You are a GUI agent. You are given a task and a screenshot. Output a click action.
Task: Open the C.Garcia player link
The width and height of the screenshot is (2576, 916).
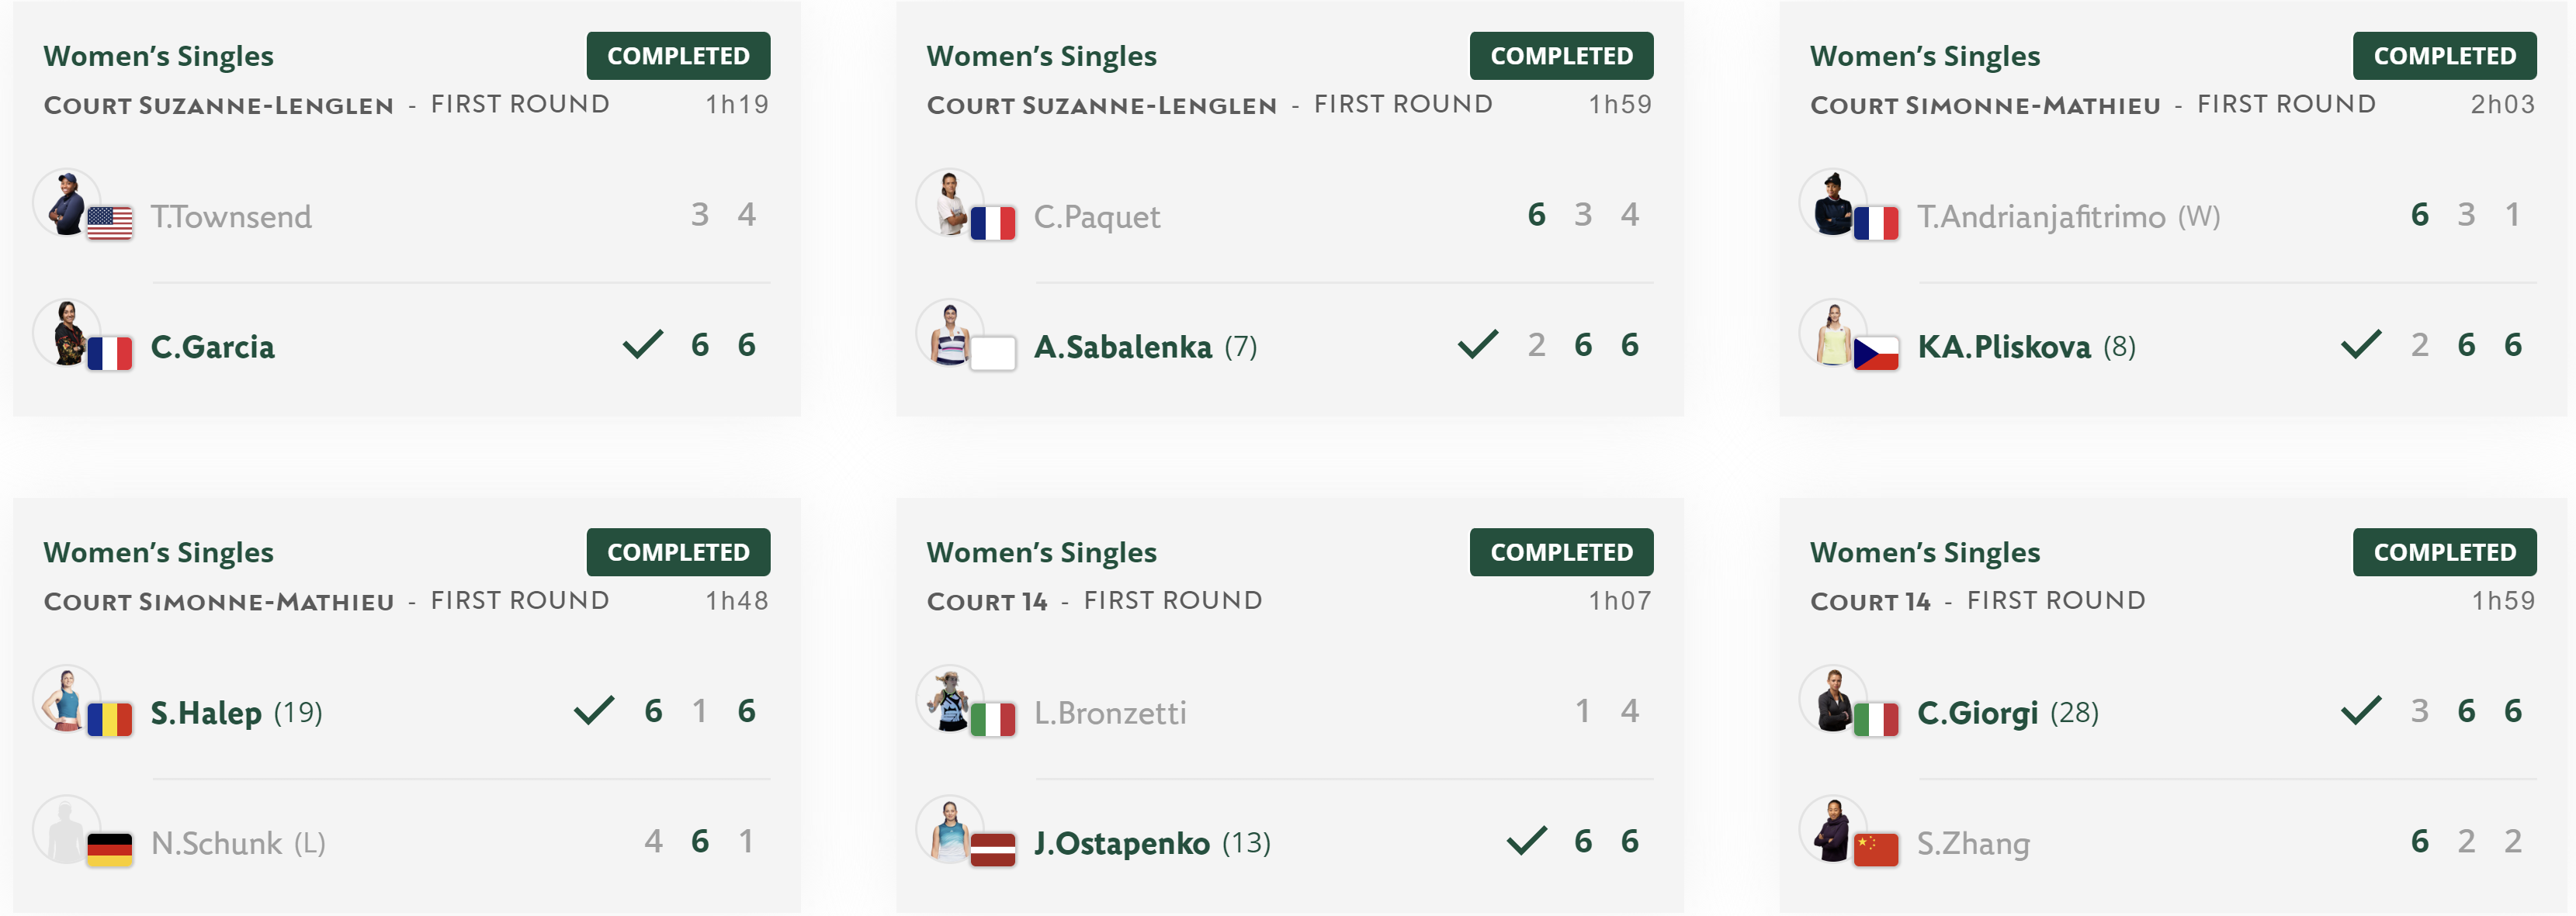212,347
